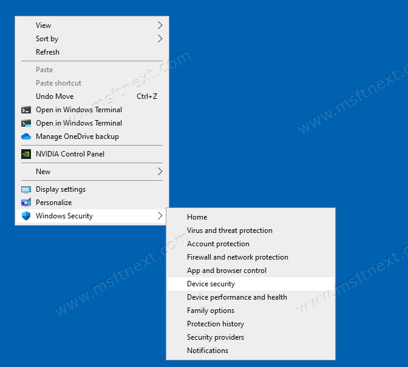The width and height of the screenshot is (408, 367).
Task: Select Device security in the submenu
Action: 251,284
